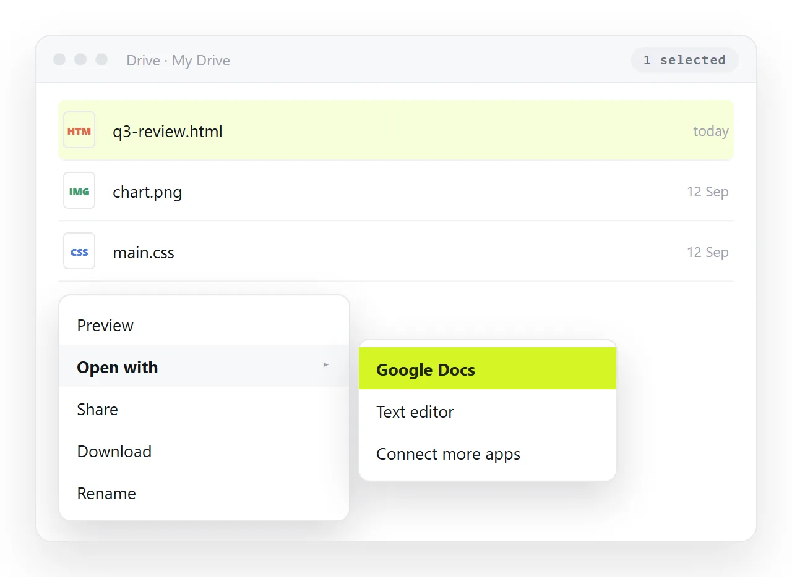This screenshot has width=792, height=577.
Task: Open the file with Google Docs
Action: 488,369
